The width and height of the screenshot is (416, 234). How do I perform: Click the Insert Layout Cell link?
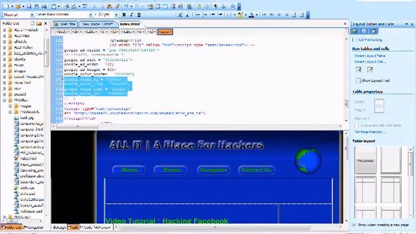point(370,62)
